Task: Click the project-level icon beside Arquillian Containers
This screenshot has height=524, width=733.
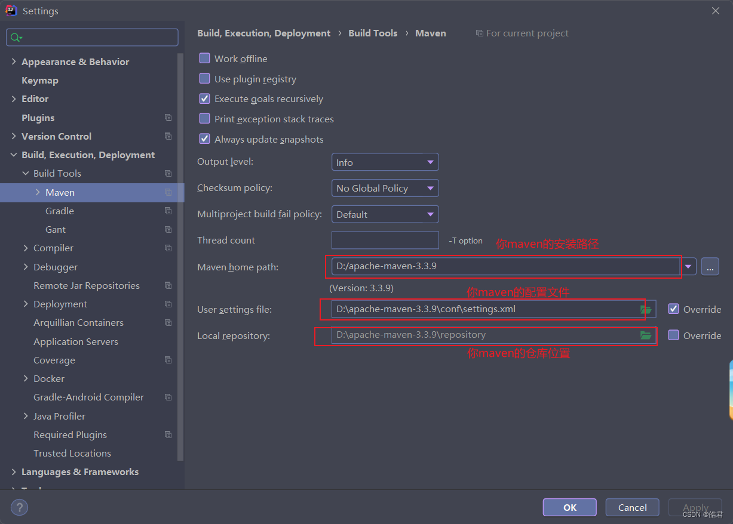Action: pos(168,323)
